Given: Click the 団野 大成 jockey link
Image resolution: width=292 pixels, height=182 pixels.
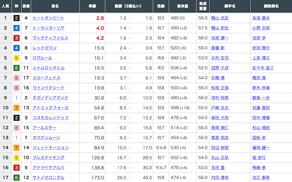Looking at the screenshot, I should [220, 68].
